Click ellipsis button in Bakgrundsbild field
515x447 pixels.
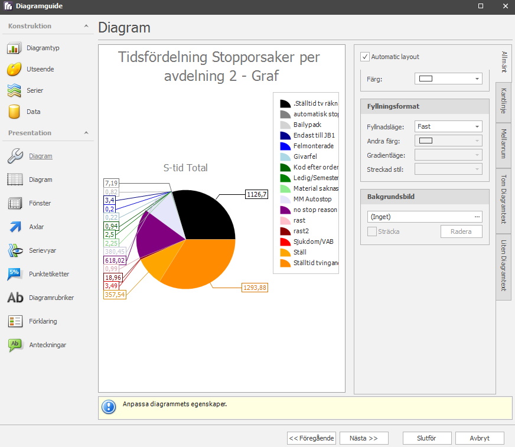pos(477,217)
